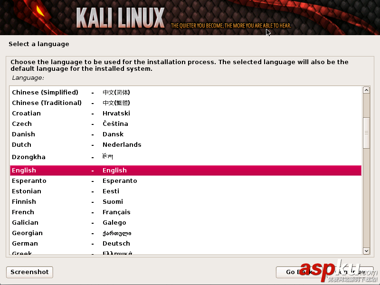380x285 pixels.
Task: Choose Croatian from the language list
Action: [x=186, y=113]
